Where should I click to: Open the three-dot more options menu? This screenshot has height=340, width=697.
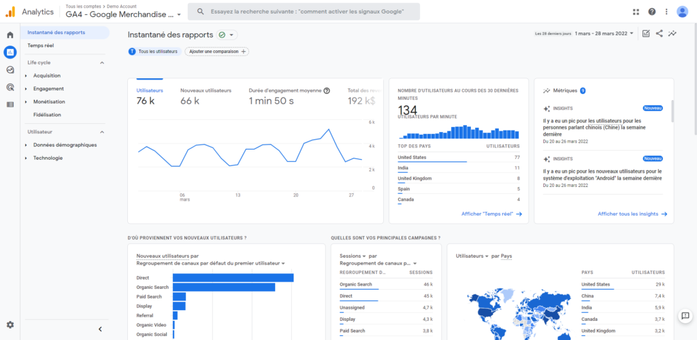(666, 12)
